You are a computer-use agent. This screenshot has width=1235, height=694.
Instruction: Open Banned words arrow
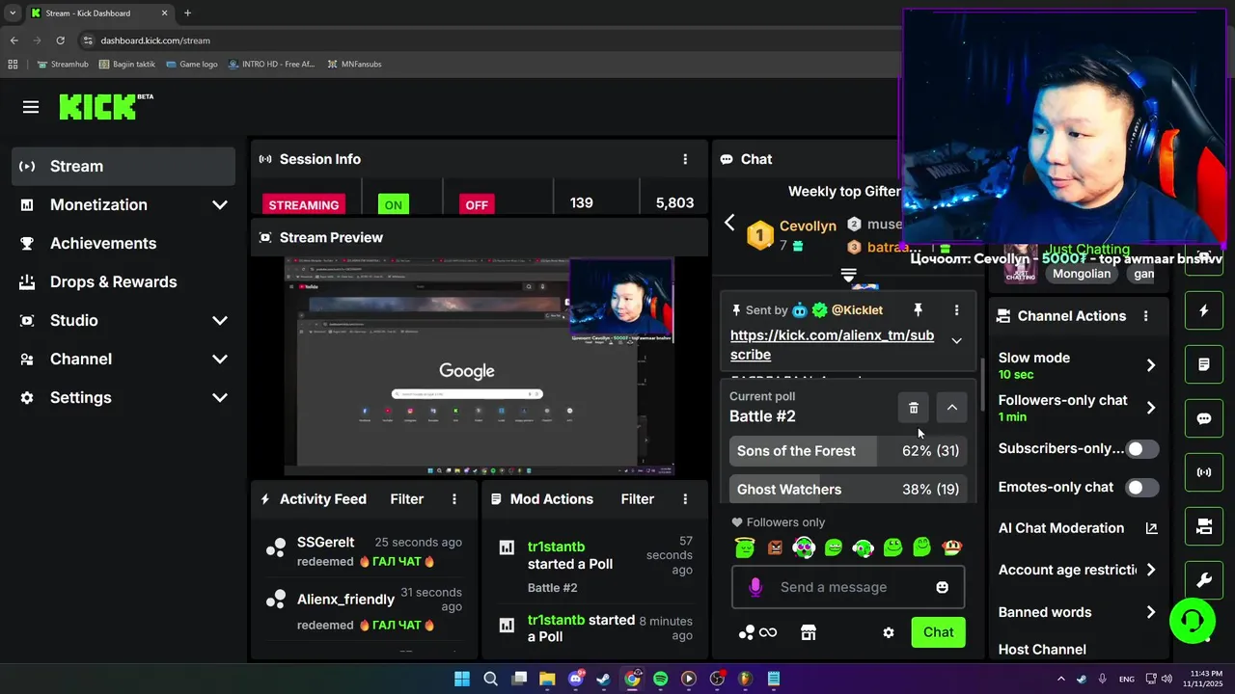pyautogui.click(x=1150, y=612)
